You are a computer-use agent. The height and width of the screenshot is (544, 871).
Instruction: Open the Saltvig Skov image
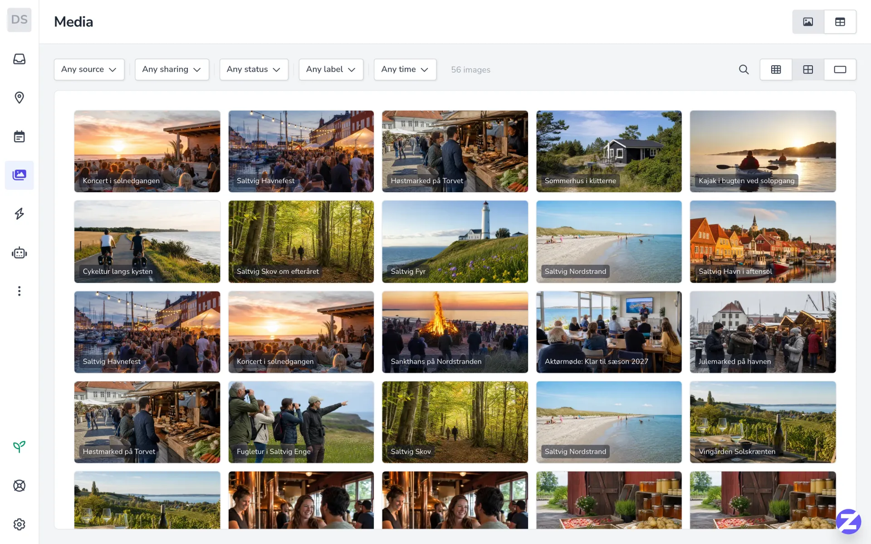tap(455, 422)
